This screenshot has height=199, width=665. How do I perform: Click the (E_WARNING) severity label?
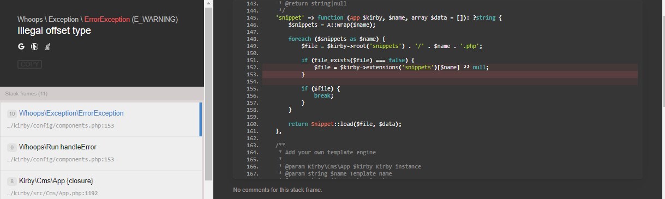point(154,19)
